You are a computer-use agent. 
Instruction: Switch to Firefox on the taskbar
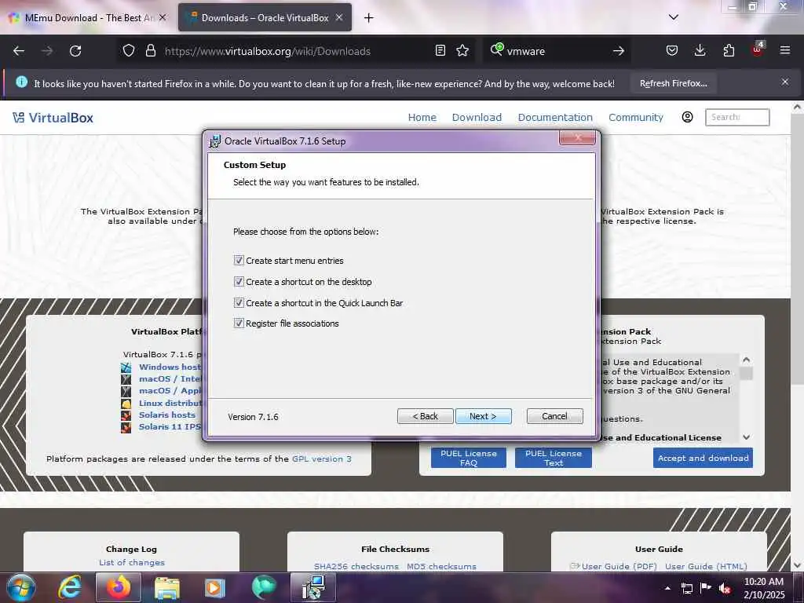pos(119,587)
